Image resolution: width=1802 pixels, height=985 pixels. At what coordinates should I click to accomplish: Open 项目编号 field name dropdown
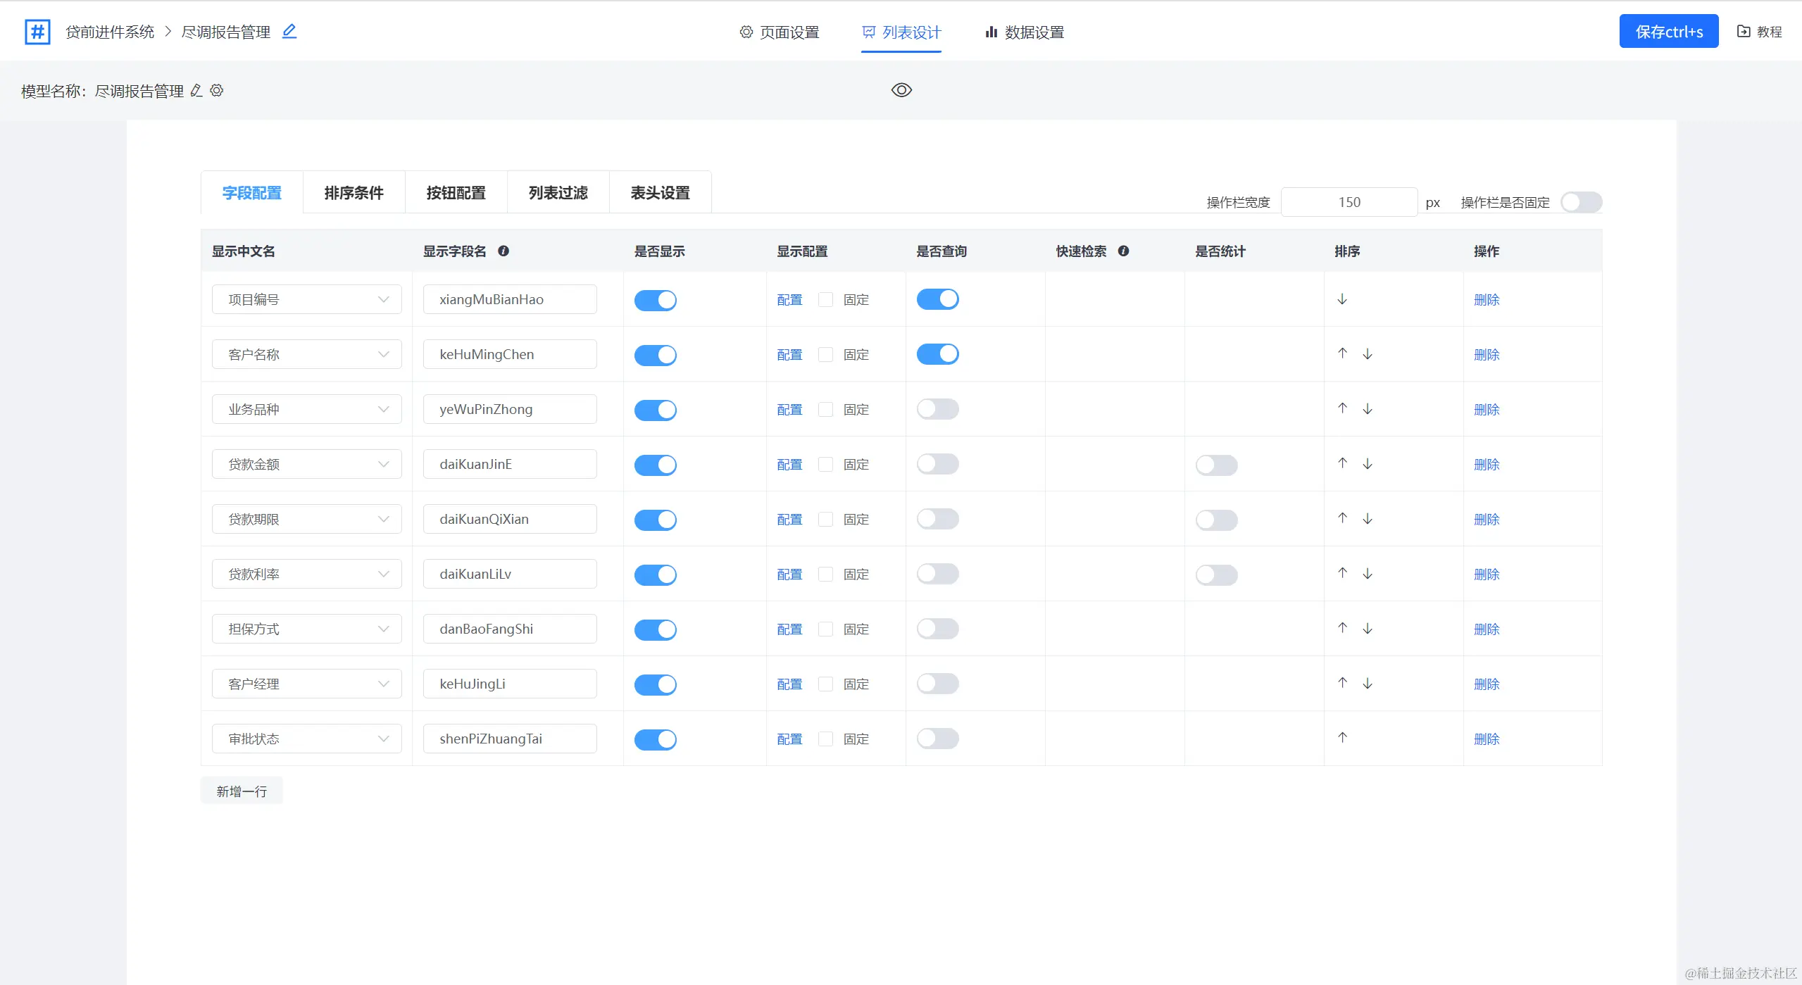pos(306,299)
